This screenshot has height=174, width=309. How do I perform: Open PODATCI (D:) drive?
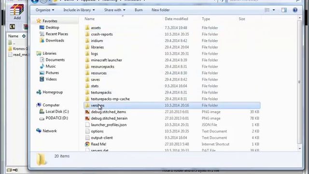pos(57,118)
